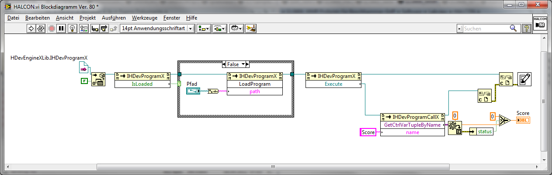This screenshot has height=175, width=552.
Task: Click the Clean Up Diagram broom icon
Action: click(x=251, y=28)
